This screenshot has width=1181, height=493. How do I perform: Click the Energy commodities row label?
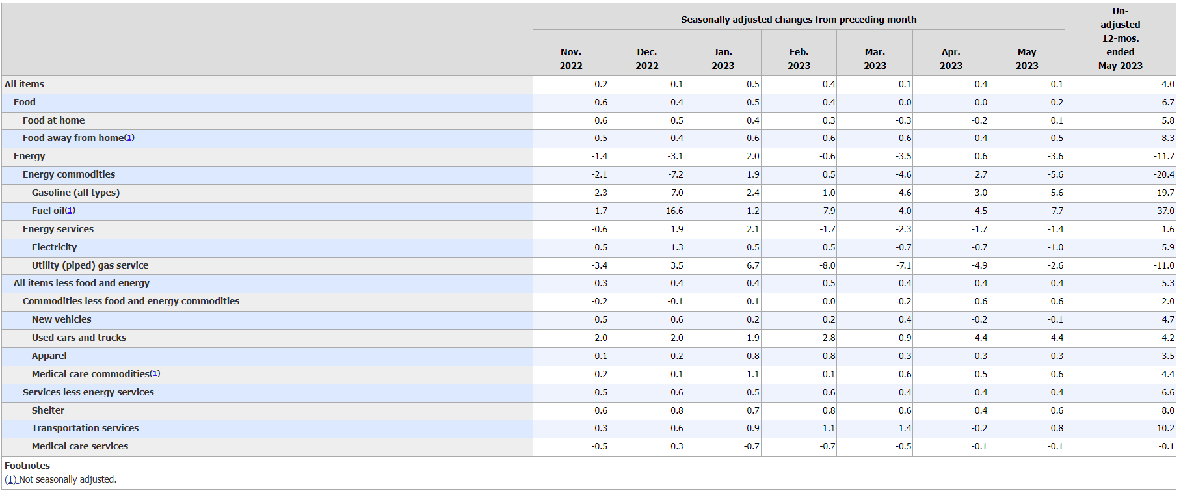tap(69, 174)
